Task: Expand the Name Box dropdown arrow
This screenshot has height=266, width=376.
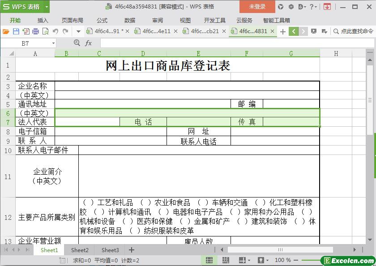Action: [54, 43]
